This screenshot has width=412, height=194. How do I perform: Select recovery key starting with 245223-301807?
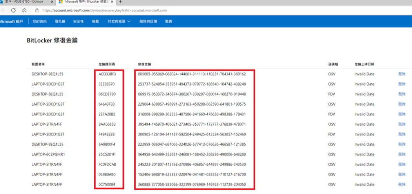click(x=192, y=165)
